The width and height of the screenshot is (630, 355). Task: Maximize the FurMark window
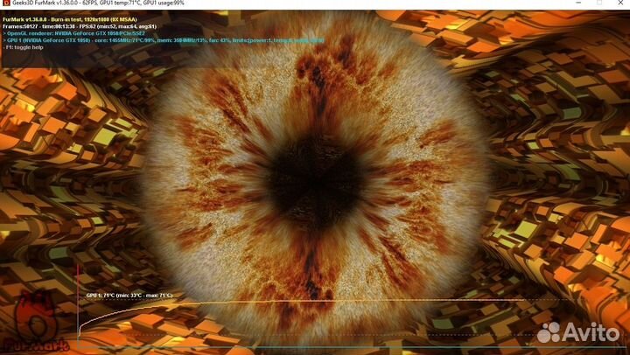click(590, 4)
